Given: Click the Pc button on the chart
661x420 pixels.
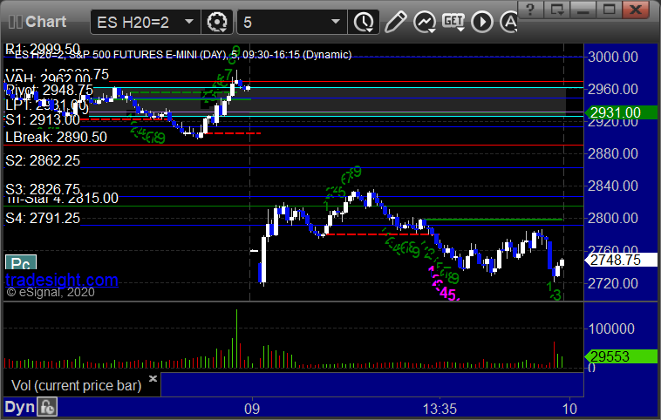Looking at the screenshot, I should pyautogui.click(x=21, y=263).
